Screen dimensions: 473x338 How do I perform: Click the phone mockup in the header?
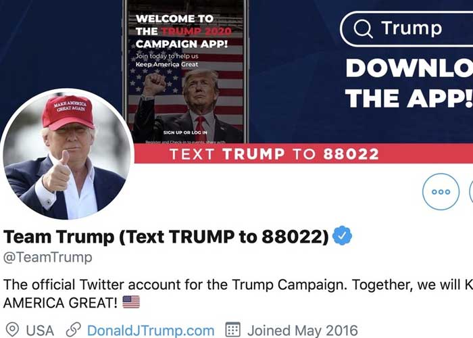pos(186,72)
